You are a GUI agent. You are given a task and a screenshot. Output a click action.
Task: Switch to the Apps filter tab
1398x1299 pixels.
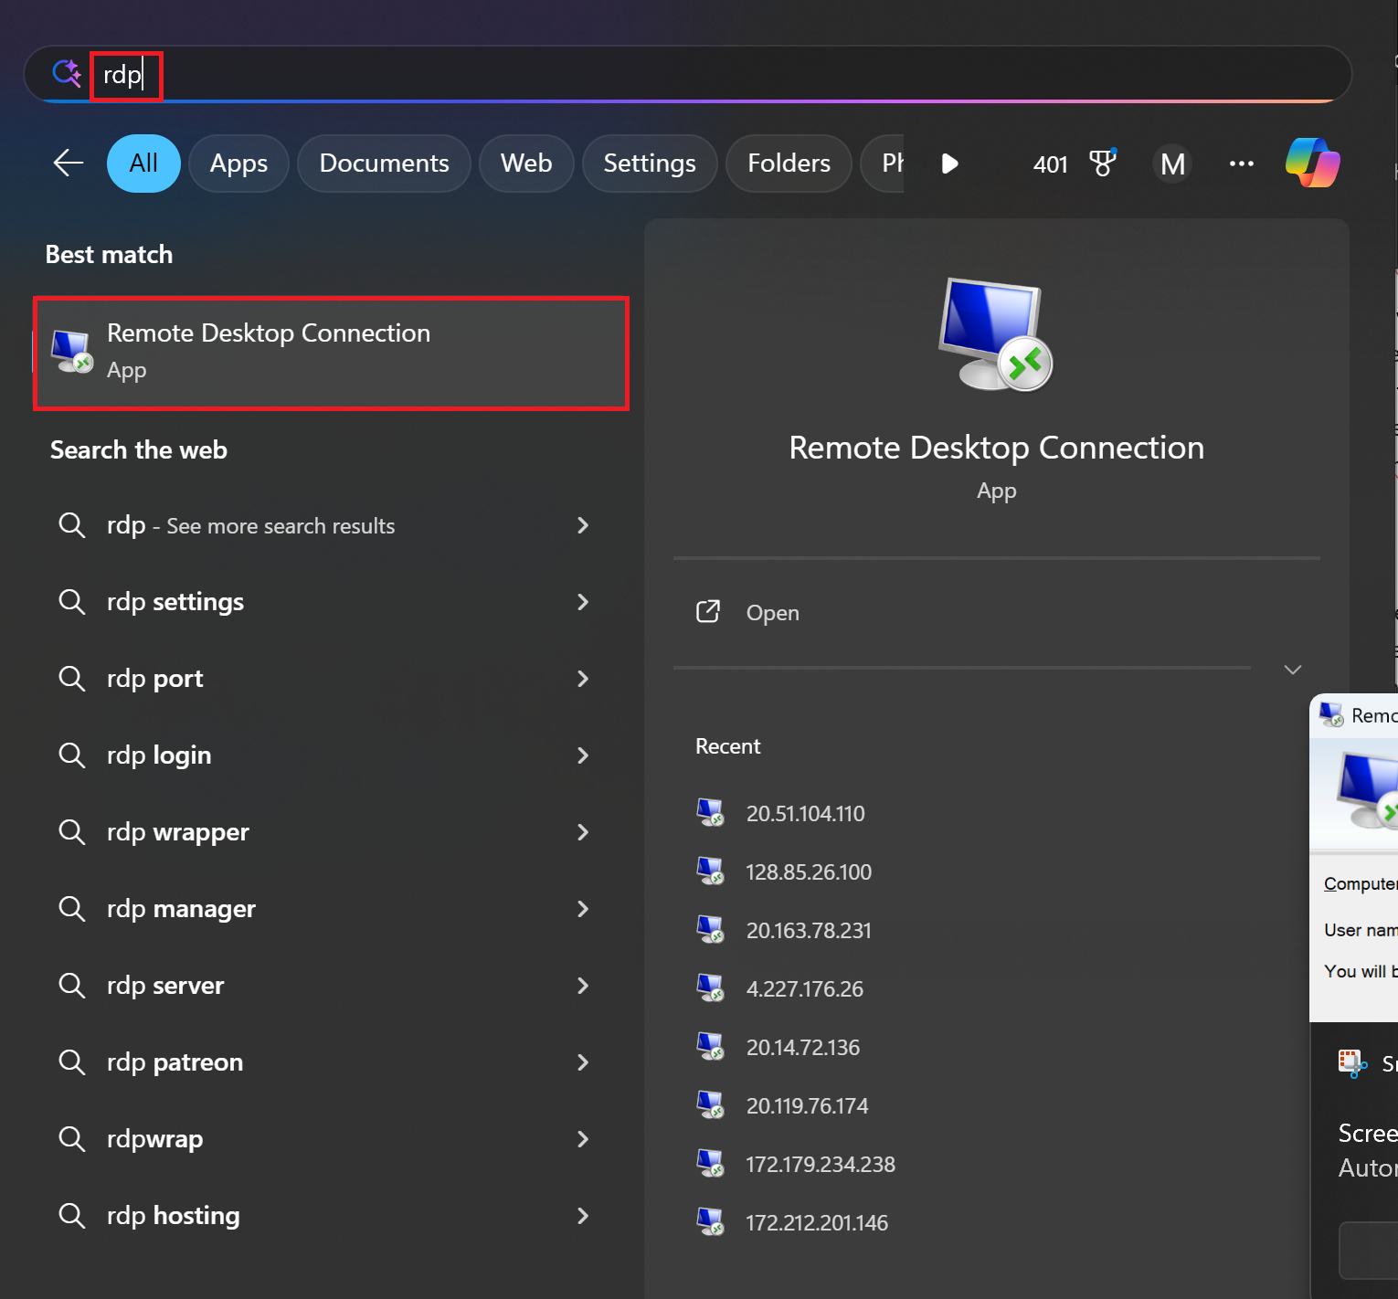pos(238,164)
